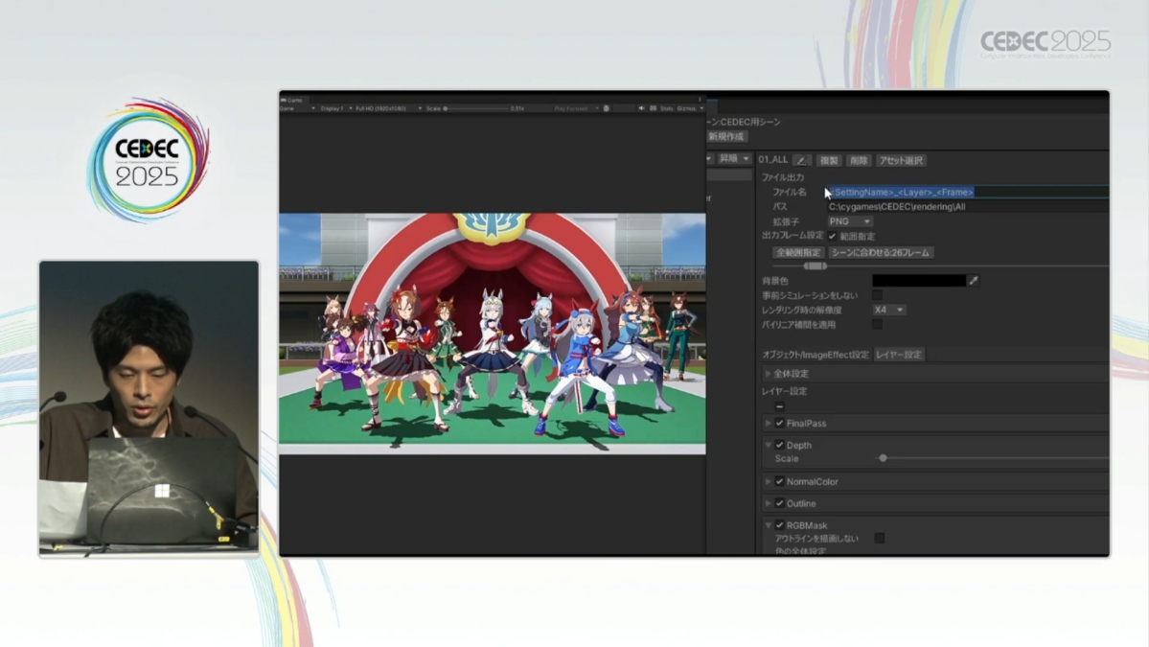The height and width of the screenshot is (647, 1149).
Task: Mute audio via Game view speaker icon
Action: [641, 108]
